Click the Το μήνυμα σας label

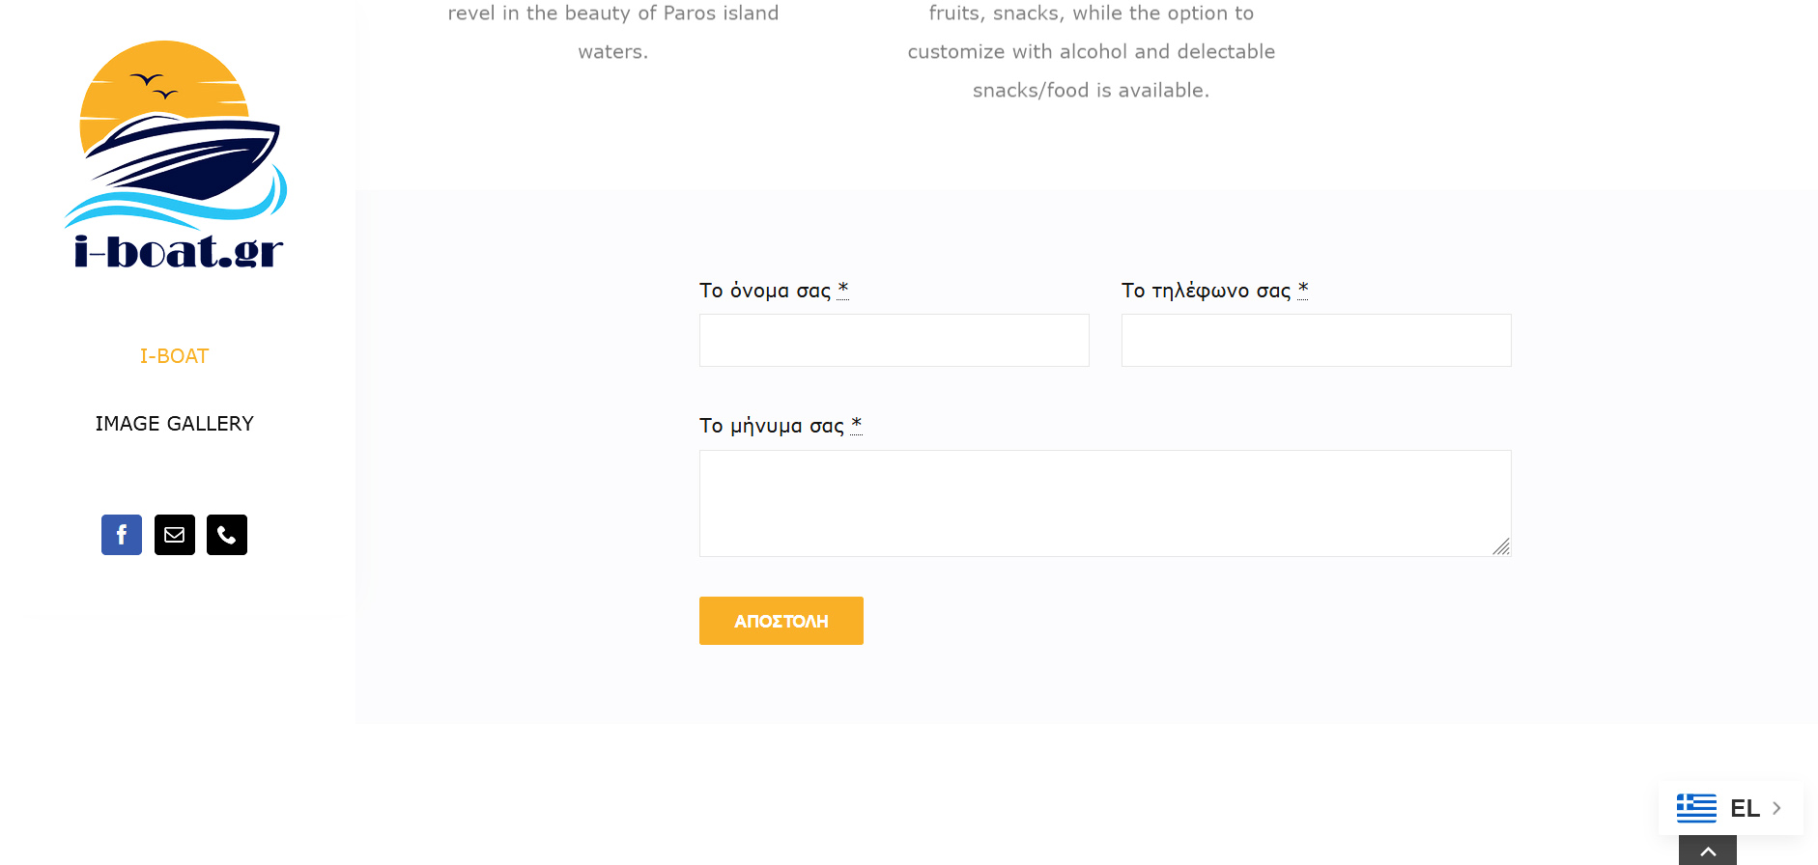pyautogui.click(x=772, y=426)
